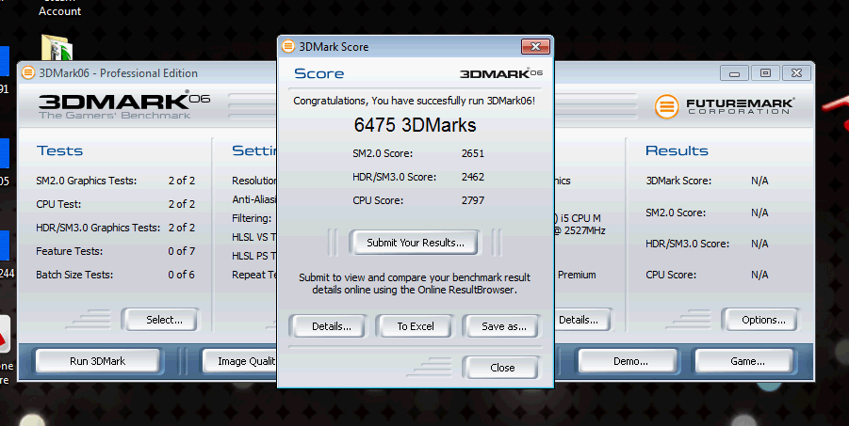
Task: Click the orange Futuremark Corporation logo
Action: coord(666,106)
